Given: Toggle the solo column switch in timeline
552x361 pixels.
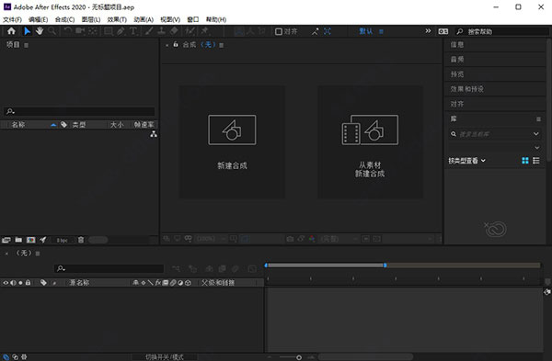Looking at the screenshot, I should click(20, 283).
